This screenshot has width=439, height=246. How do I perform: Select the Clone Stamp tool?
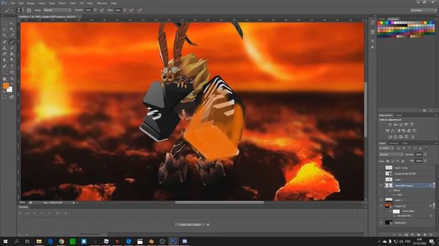click(x=5, y=48)
